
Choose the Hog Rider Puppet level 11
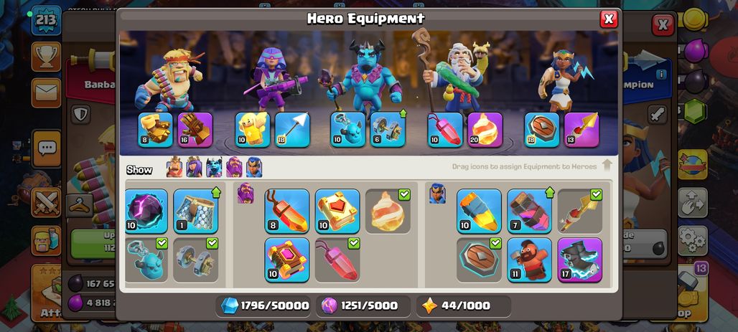(x=530, y=260)
